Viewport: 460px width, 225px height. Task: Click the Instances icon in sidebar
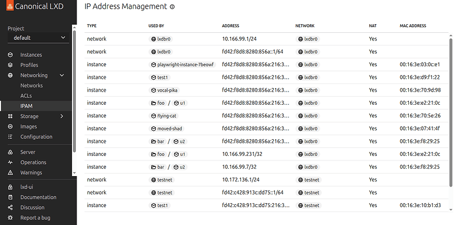10,55
